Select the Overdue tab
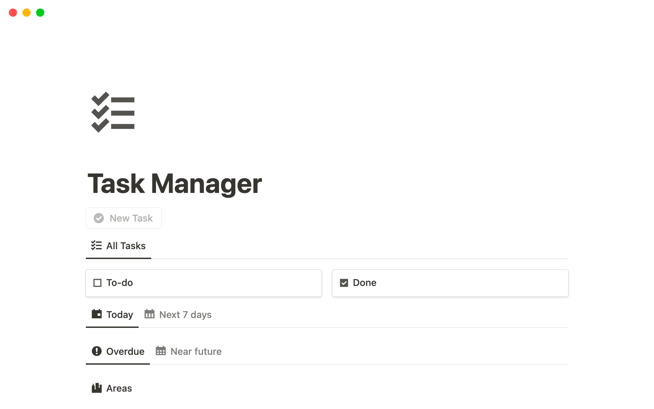 pyautogui.click(x=125, y=351)
